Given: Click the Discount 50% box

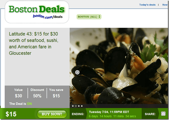Looking at the screenshot, I should [x=37, y=93].
